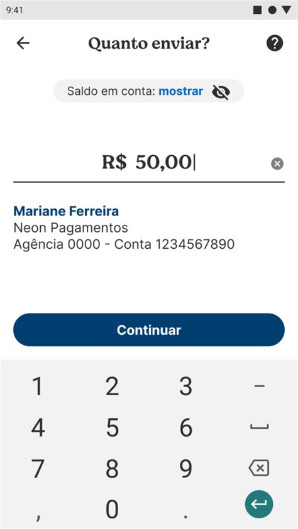This screenshot has height=529, width=298.
Task: Tap the space bar key on keypad
Action: pyautogui.click(x=259, y=427)
